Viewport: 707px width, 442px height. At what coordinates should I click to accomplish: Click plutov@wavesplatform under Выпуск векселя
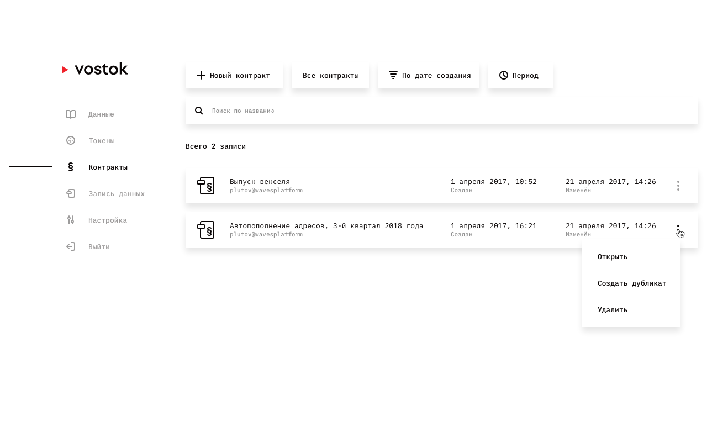point(266,191)
